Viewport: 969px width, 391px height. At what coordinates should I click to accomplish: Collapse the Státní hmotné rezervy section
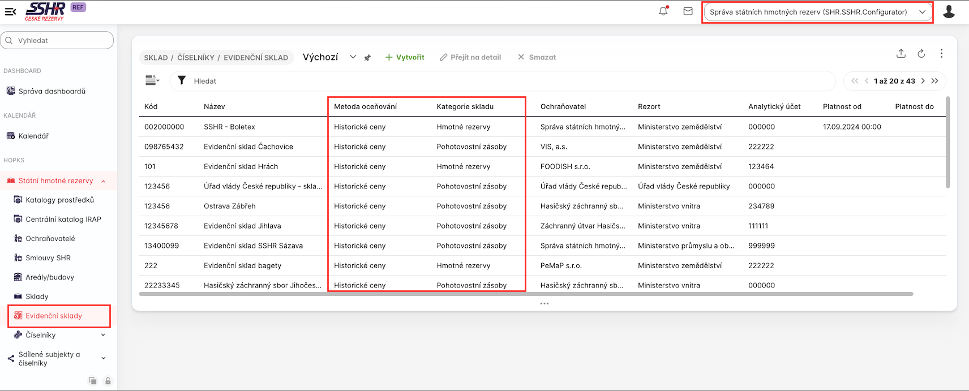point(103,181)
